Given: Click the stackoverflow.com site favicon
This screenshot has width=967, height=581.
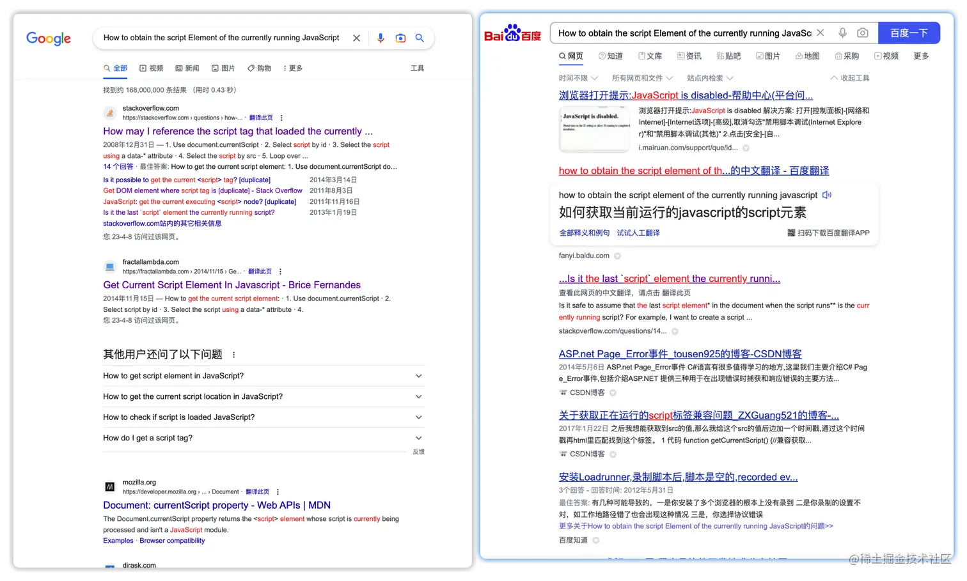Looking at the screenshot, I should [x=110, y=113].
